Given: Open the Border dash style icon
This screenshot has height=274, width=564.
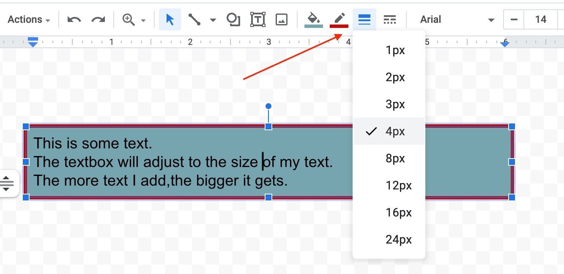Looking at the screenshot, I should pos(389,20).
